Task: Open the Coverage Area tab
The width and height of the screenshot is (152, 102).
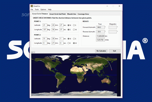Action: click(83, 14)
